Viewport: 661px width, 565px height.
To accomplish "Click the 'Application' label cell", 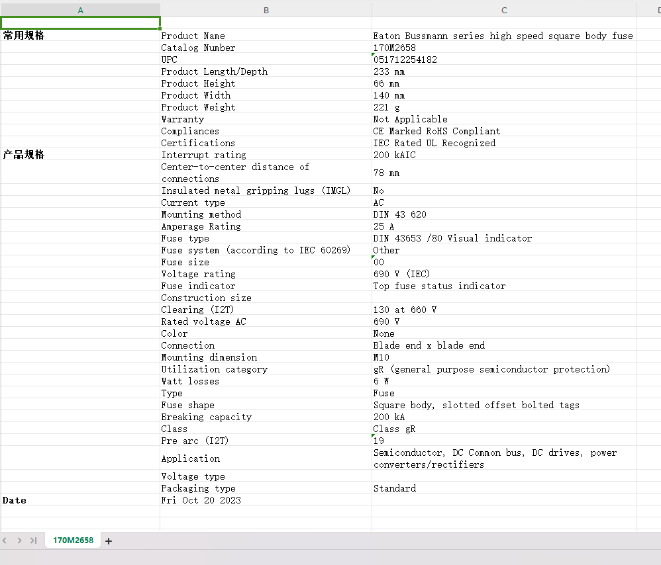I will 266,458.
